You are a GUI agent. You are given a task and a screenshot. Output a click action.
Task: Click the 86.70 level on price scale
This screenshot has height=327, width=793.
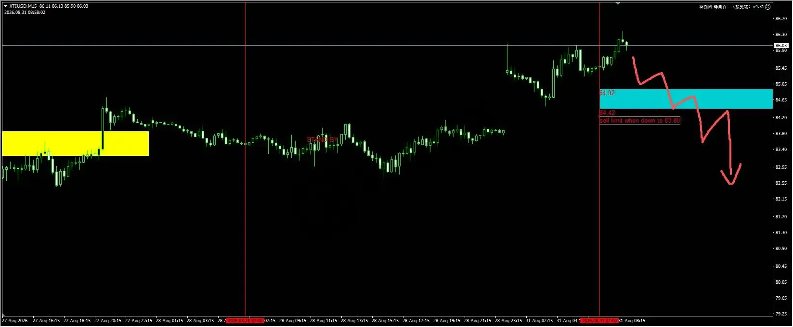coord(781,19)
